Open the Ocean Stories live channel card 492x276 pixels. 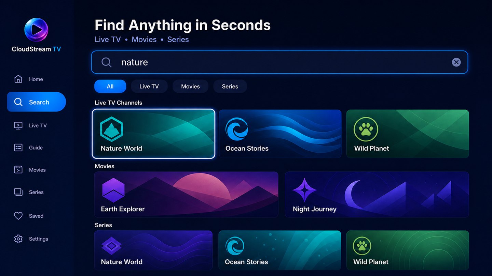click(280, 134)
